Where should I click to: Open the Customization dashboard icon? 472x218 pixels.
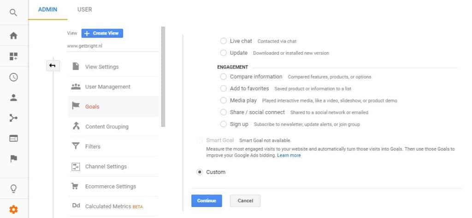[x=13, y=56]
